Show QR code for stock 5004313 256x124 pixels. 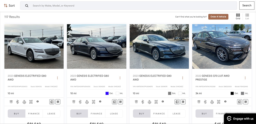tap(58, 102)
